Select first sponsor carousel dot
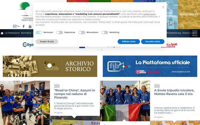This screenshot has height=125, width=200. coord(98,50)
